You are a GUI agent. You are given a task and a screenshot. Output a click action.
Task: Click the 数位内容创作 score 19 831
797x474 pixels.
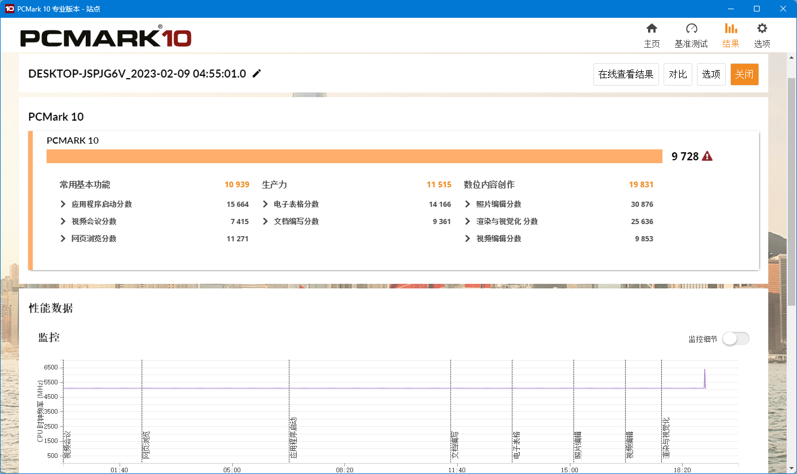tap(641, 185)
